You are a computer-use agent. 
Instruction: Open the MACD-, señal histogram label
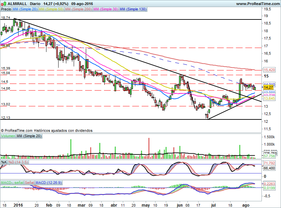(12, 183)
